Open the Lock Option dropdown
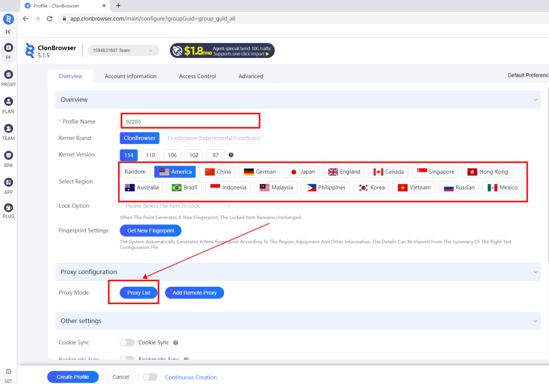The width and height of the screenshot is (549, 384). 178,206
